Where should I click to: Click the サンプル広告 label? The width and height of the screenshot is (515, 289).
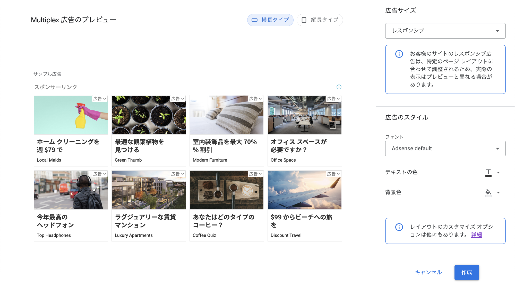click(x=47, y=74)
